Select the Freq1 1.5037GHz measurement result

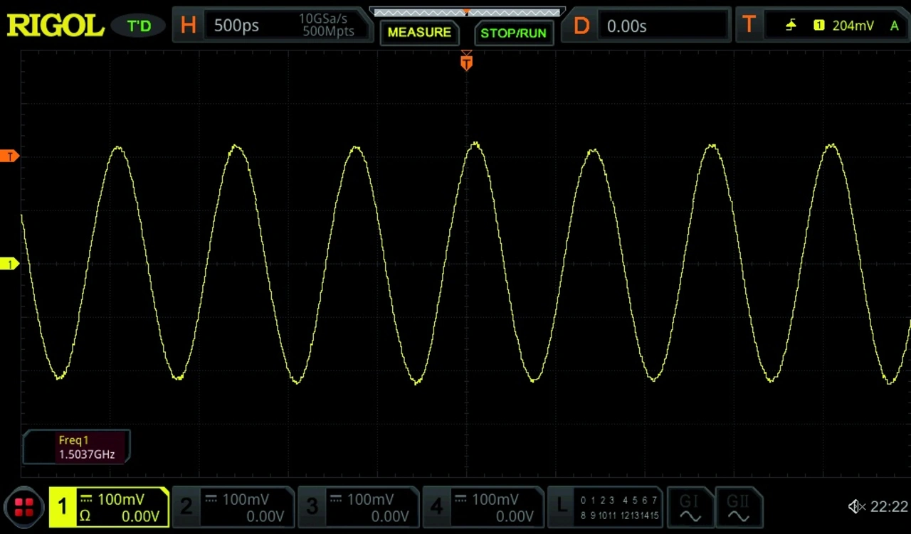(77, 447)
